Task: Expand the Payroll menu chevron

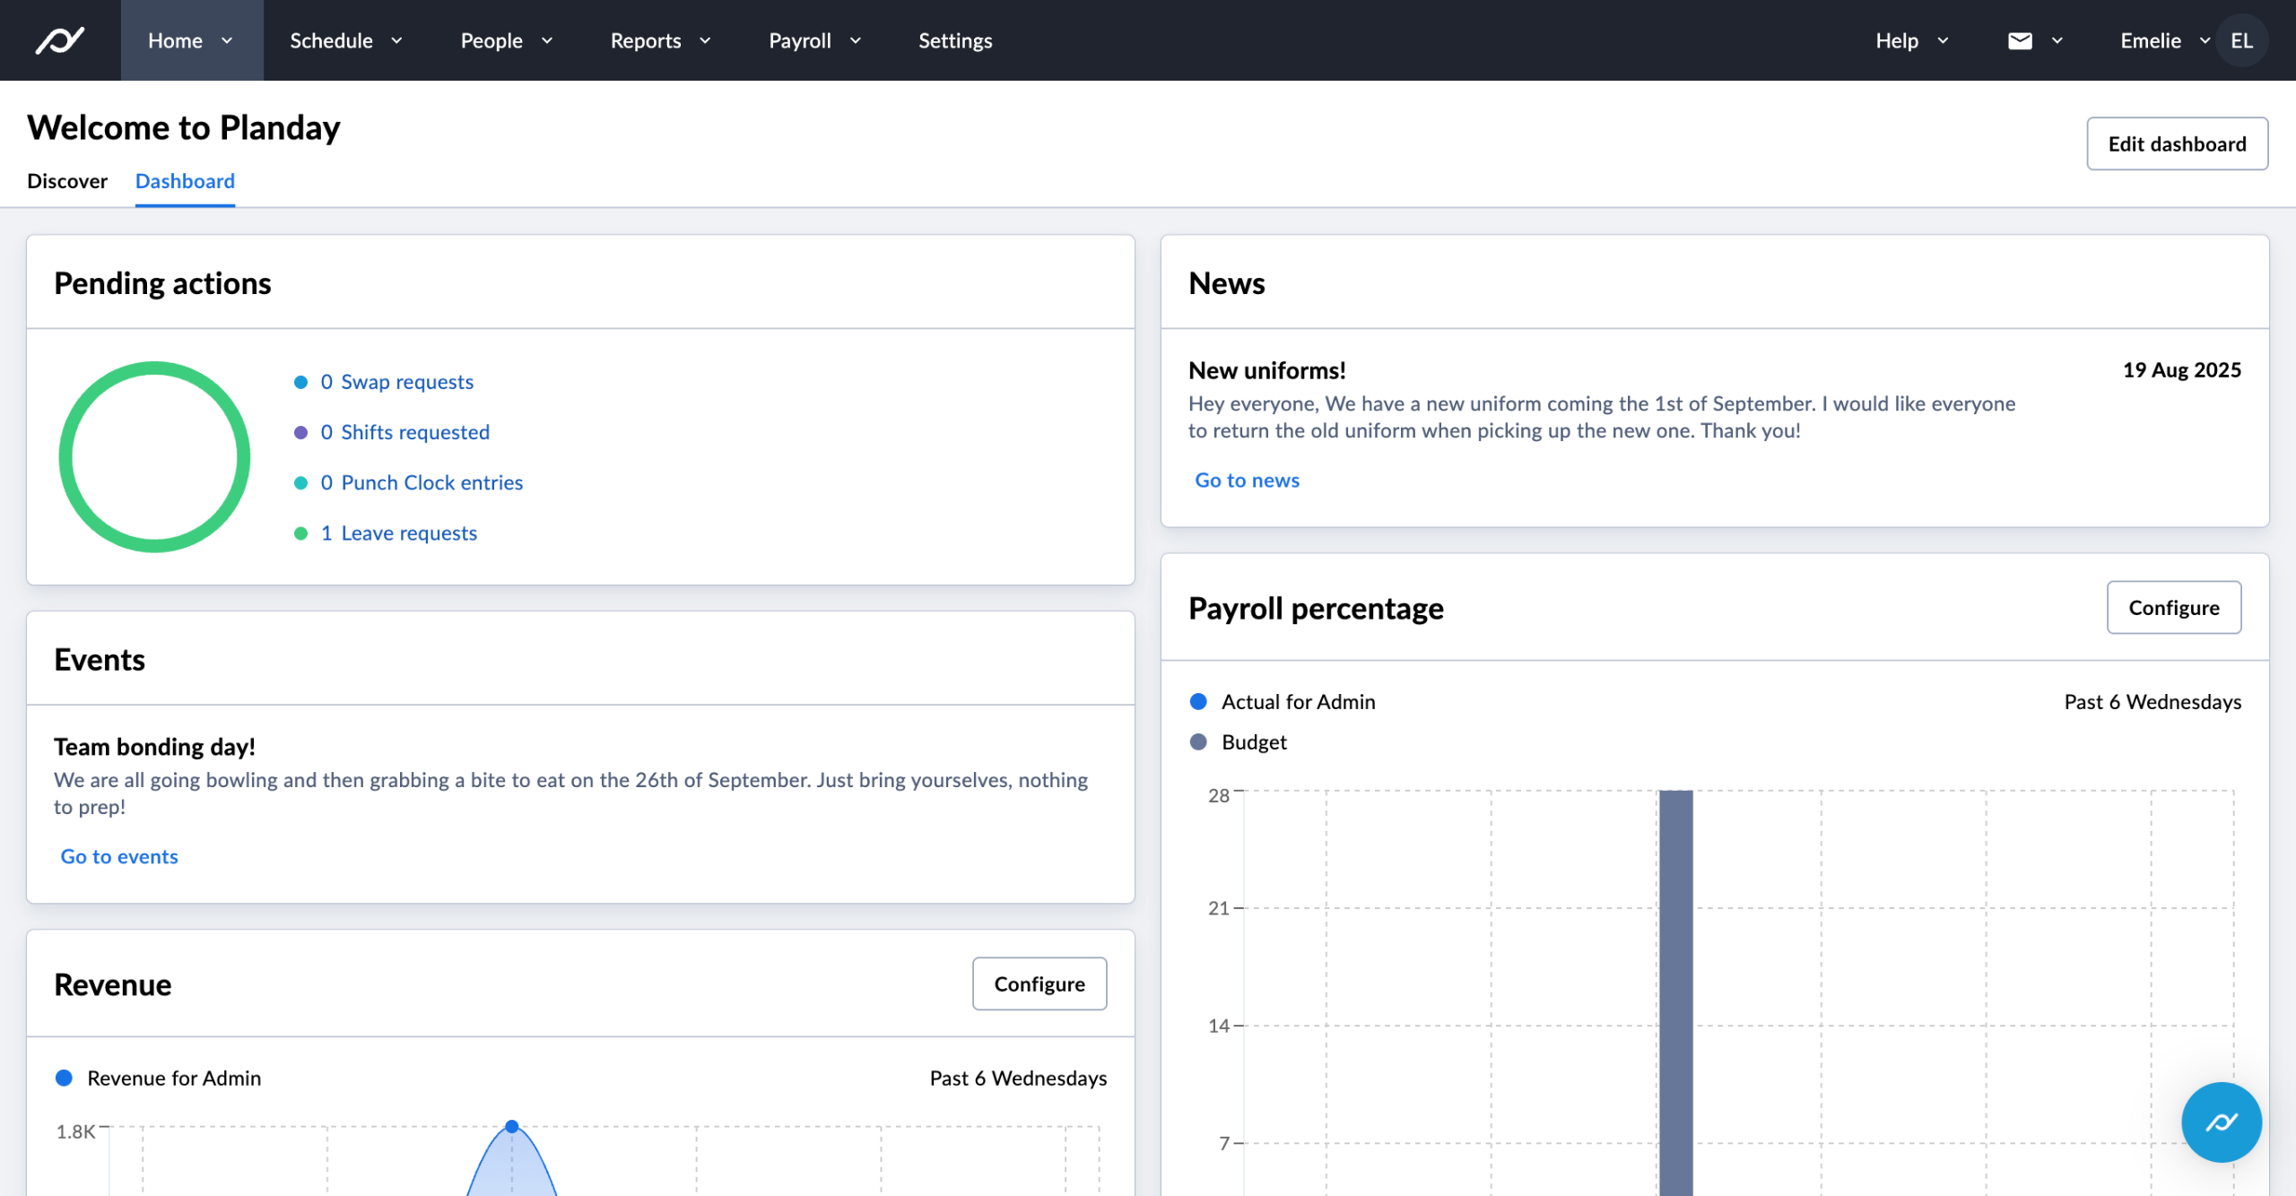Action: click(856, 40)
